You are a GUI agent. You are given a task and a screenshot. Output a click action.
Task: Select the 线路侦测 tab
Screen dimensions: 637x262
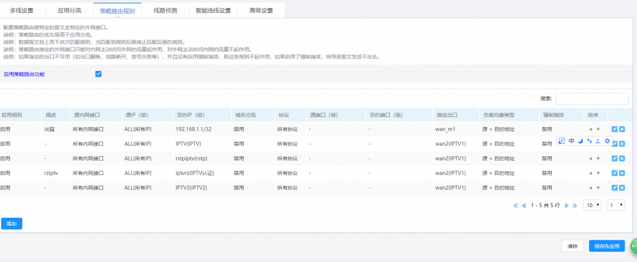click(x=165, y=11)
